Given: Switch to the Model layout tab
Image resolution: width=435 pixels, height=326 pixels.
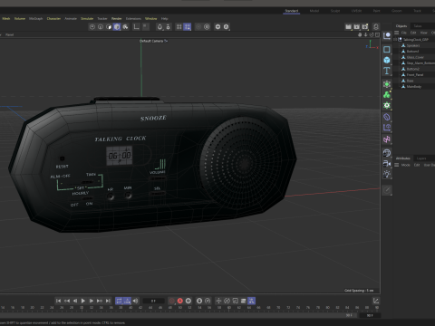Looking at the screenshot, I should pos(314,11).
